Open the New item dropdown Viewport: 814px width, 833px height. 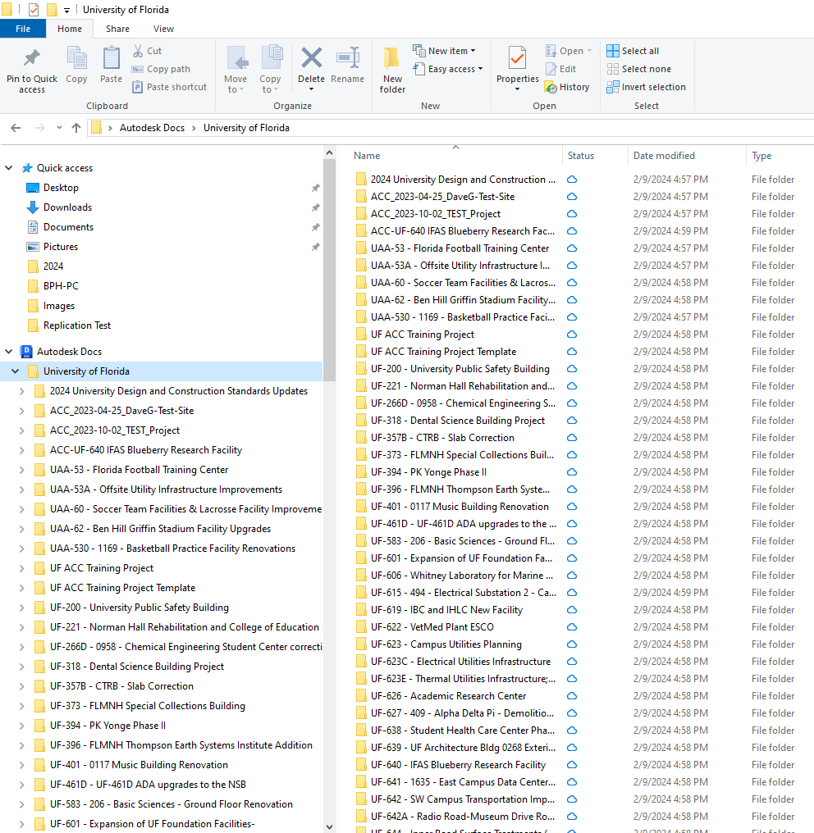444,51
